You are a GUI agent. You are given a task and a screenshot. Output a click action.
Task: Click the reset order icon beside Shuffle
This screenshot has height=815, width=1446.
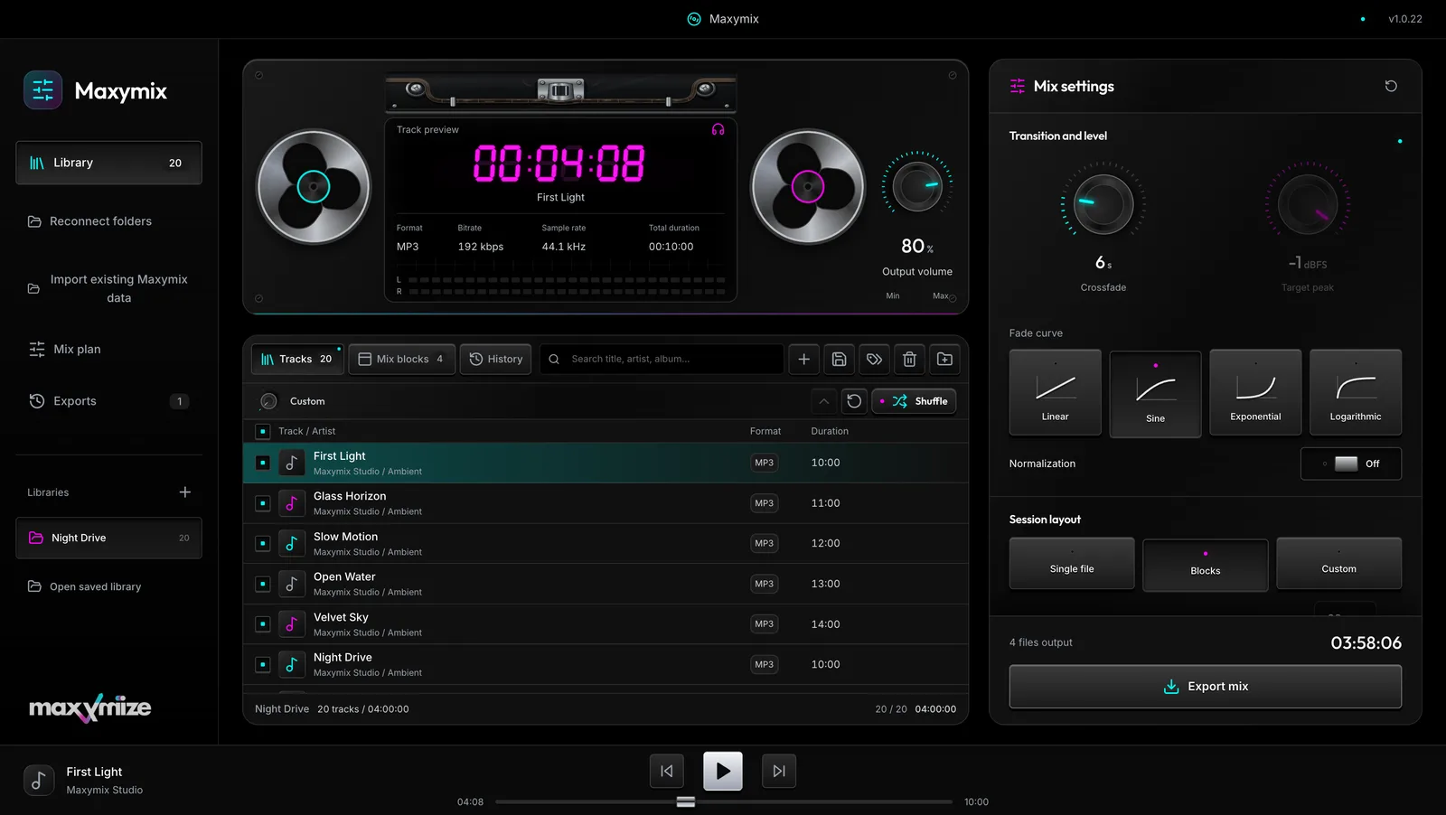coord(854,401)
